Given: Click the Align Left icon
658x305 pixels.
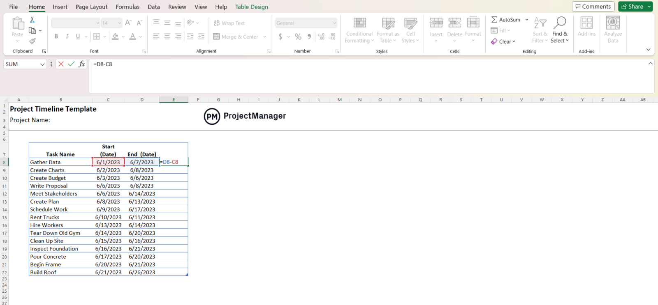Looking at the screenshot, I should (156, 37).
